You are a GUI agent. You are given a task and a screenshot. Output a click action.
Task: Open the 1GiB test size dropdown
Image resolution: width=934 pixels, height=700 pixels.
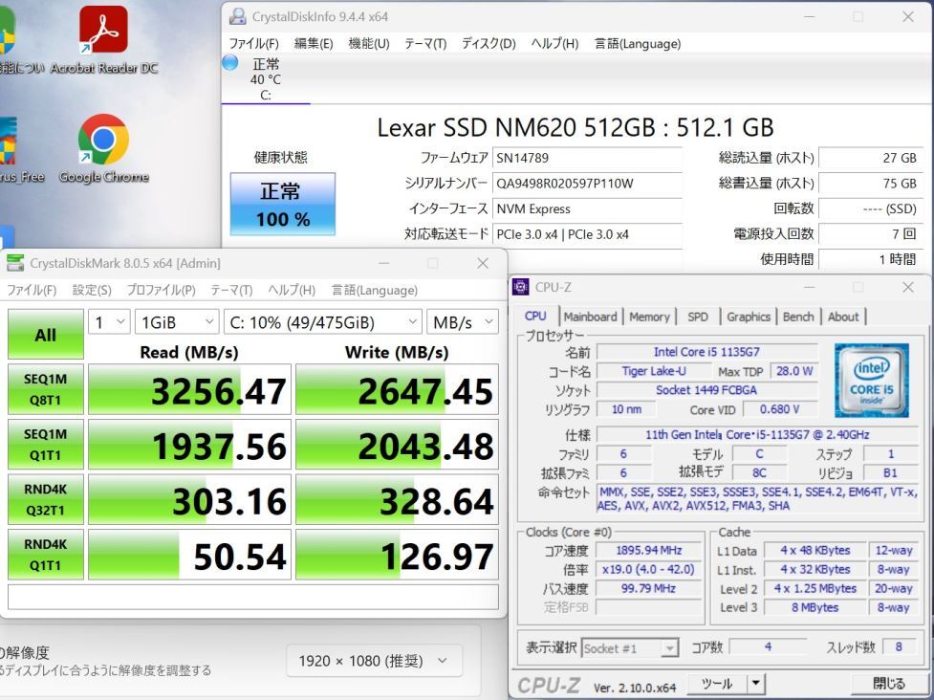coord(175,322)
